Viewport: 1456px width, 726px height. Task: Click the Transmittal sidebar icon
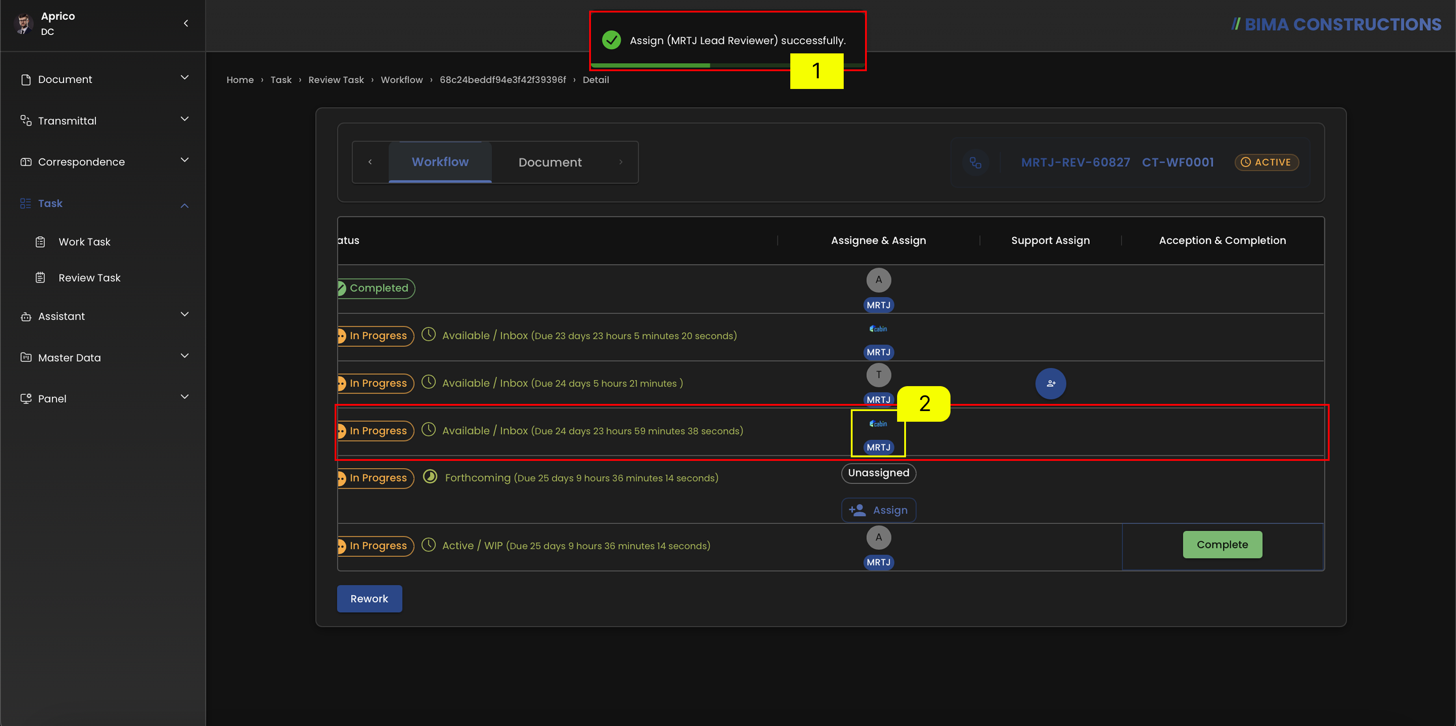25,121
